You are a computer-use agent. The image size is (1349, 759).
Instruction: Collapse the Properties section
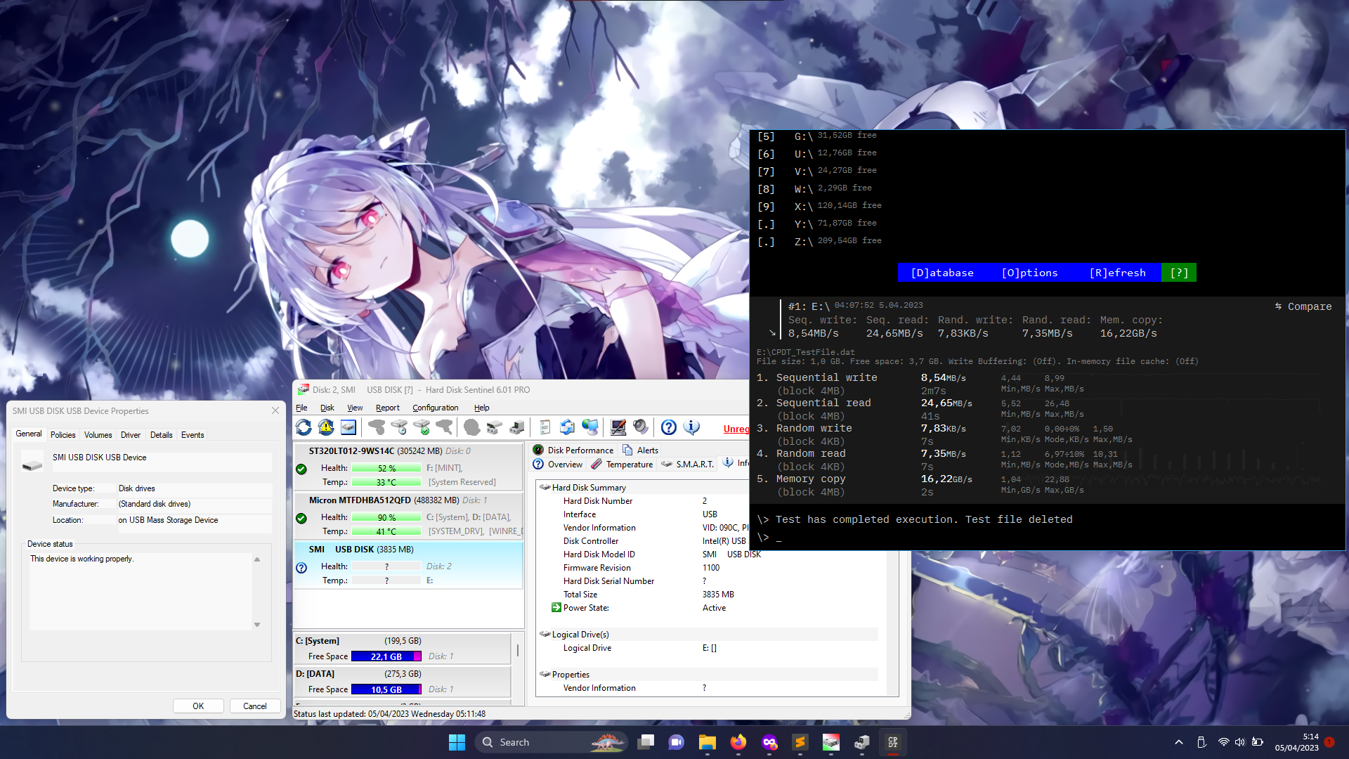(x=545, y=674)
